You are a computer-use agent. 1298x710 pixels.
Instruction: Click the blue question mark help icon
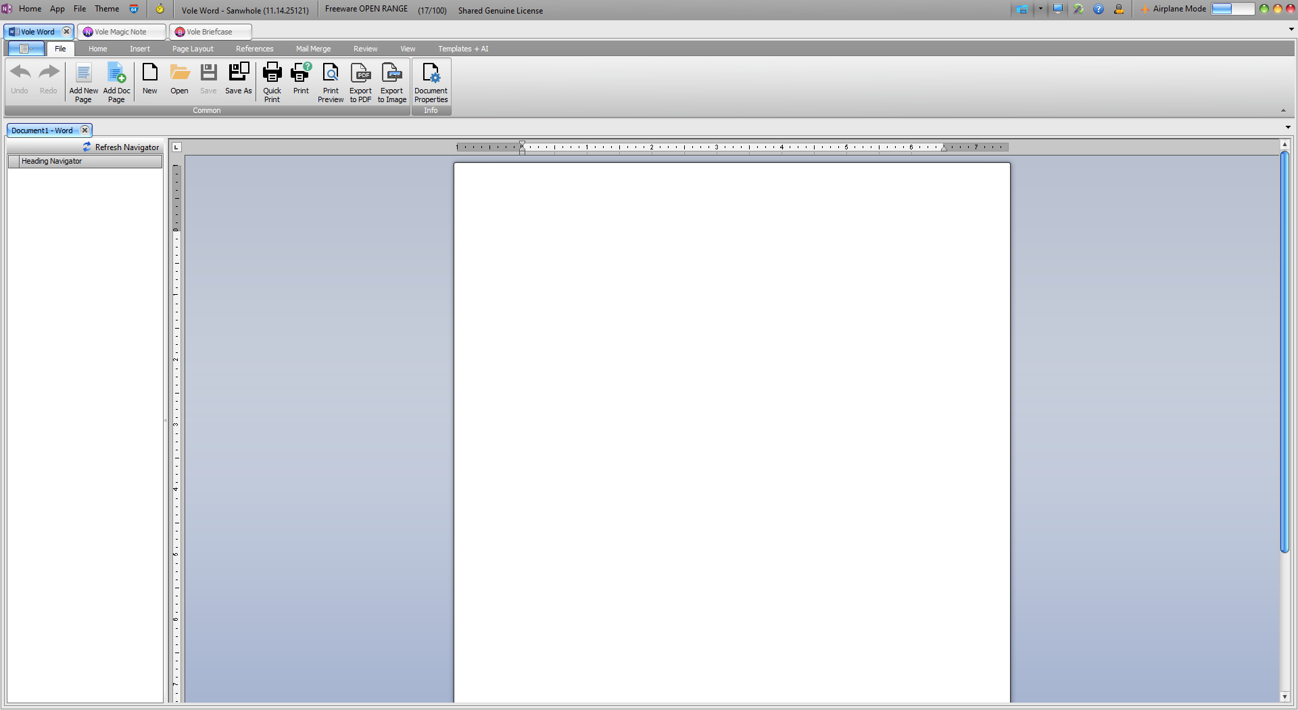[1099, 9]
